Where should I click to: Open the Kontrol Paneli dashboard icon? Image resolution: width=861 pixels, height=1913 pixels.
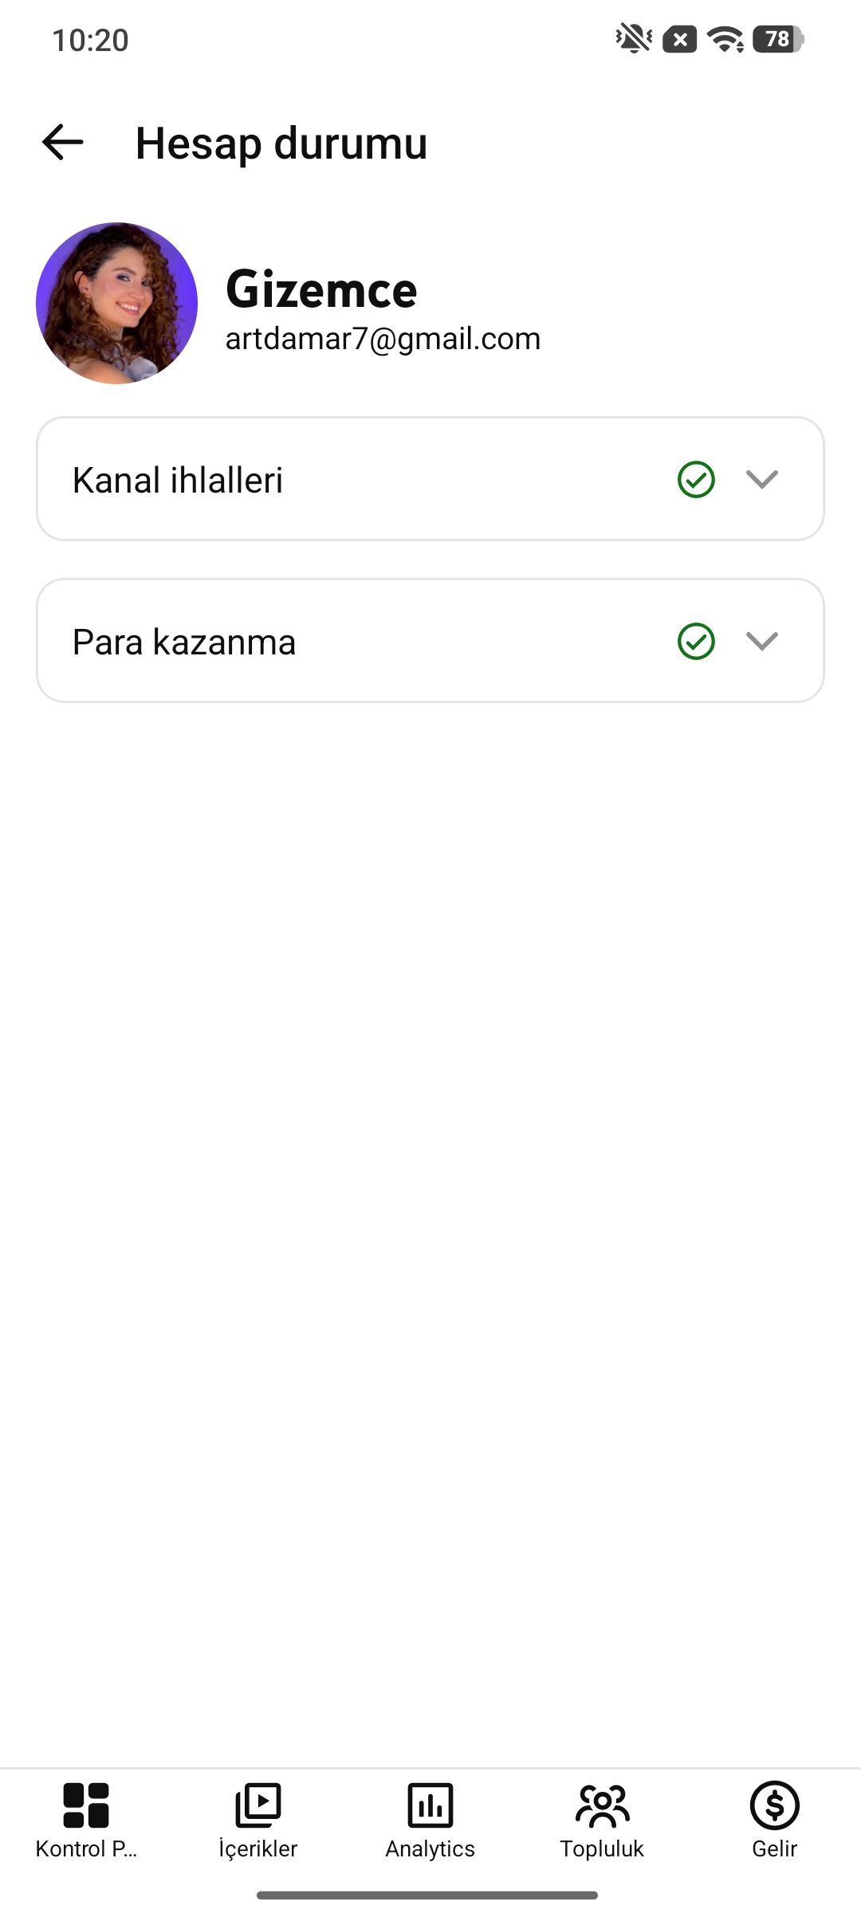(86, 1805)
